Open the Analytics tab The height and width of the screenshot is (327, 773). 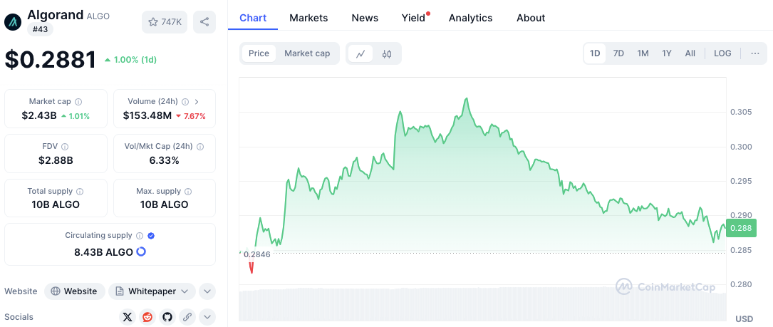coord(470,18)
